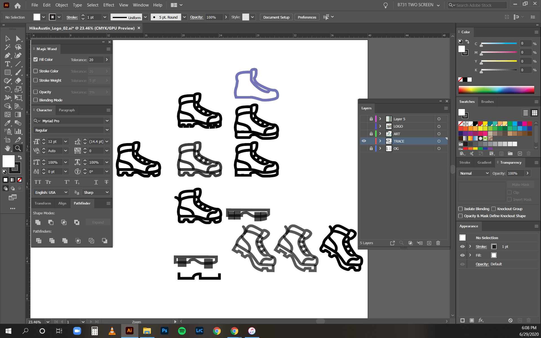Click the CMYK color spectrum bar
This screenshot has height=338, width=541.
click(x=496, y=90)
